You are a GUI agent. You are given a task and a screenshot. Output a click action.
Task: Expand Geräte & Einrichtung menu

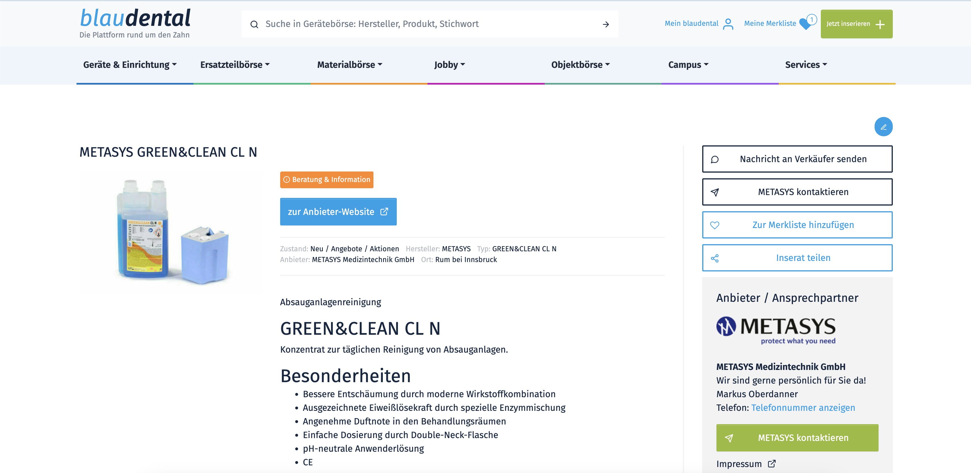130,65
